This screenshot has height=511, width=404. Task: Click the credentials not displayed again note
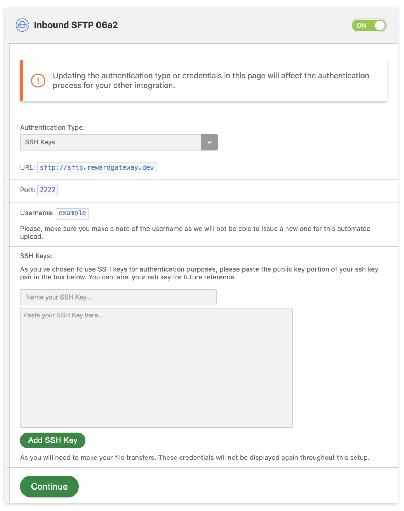pos(195,457)
